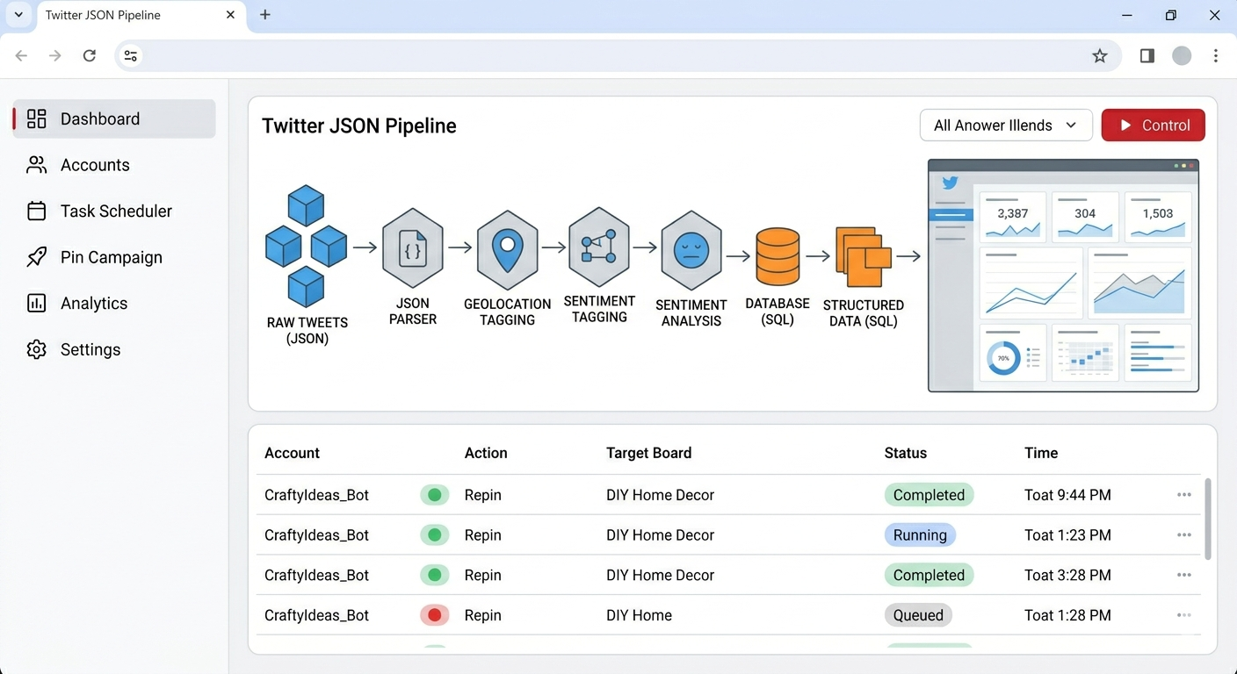Reload the current page
The height and width of the screenshot is (674, 1237).
click(x=90, y=56)
